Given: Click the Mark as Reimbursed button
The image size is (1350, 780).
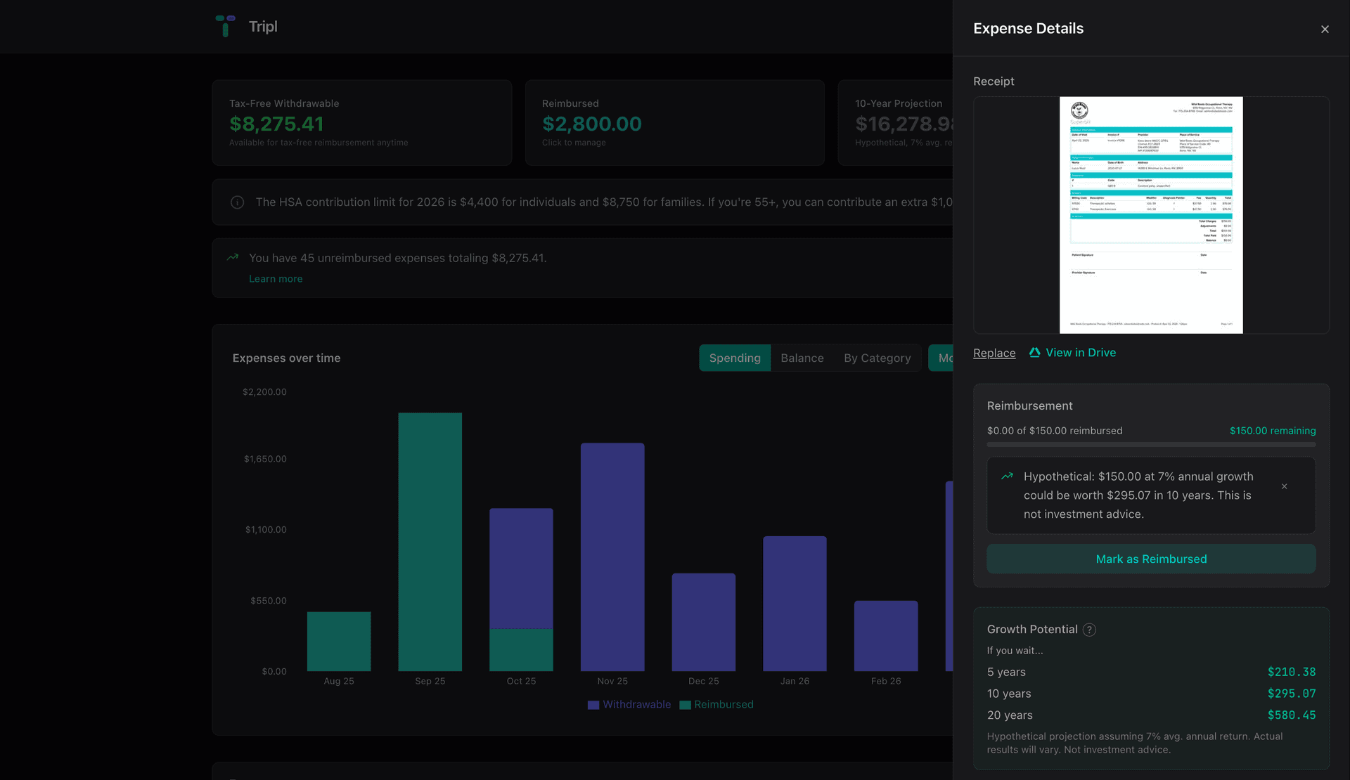Looking at the screenshot, I should (x=1151, y=559).
